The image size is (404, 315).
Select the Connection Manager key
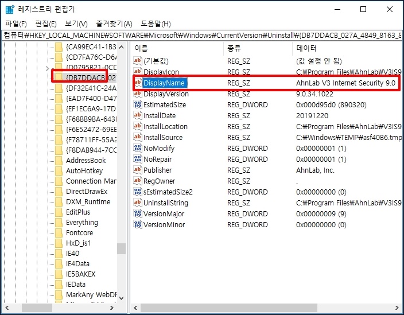click(x=91, y=181)
